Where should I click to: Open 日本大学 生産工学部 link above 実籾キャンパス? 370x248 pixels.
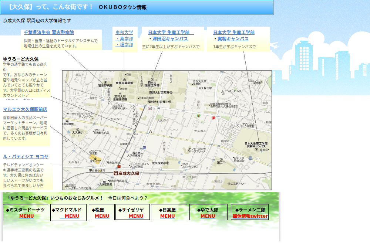[234, 33]
